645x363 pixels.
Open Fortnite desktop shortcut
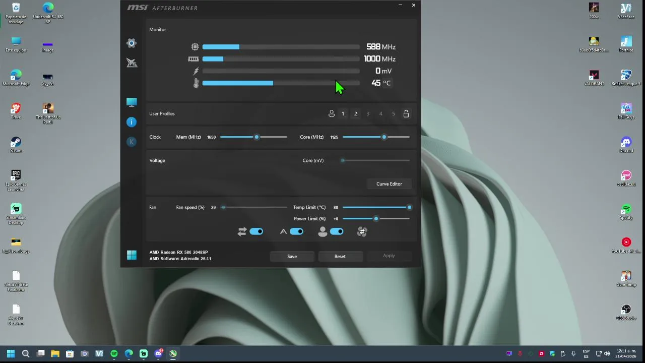click(x=626, y=44)
